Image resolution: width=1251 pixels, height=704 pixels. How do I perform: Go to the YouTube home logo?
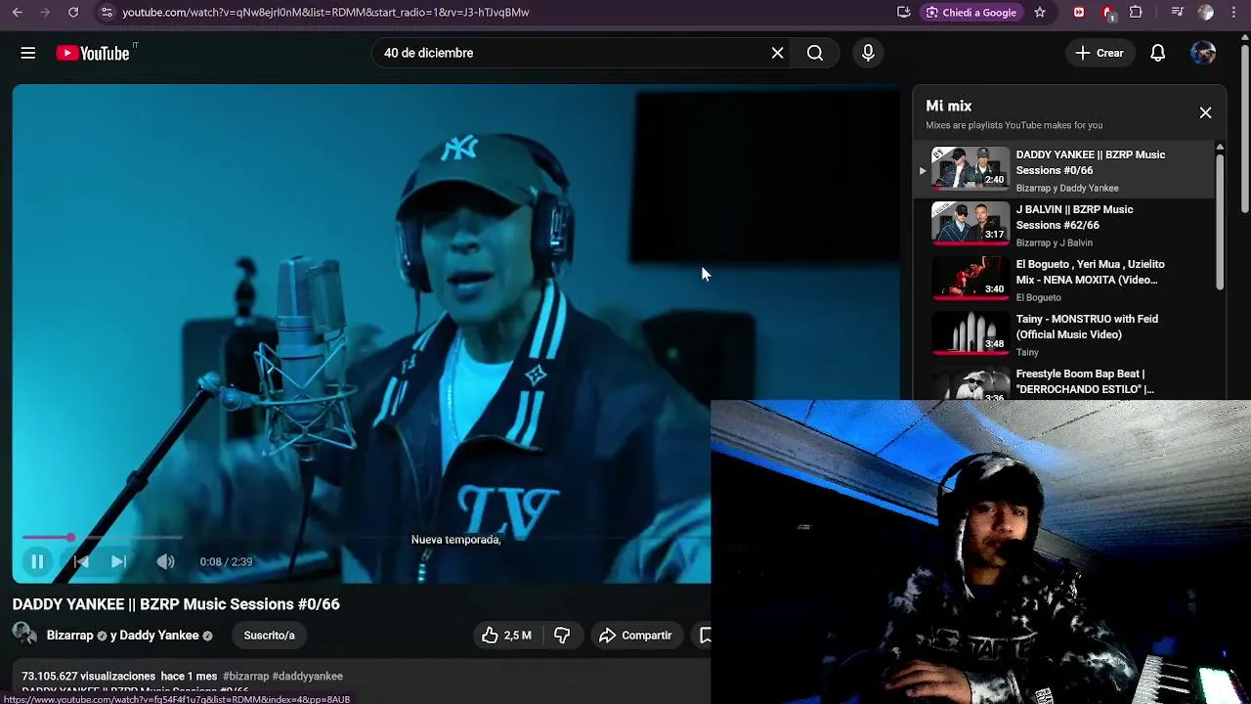[93, 53]
